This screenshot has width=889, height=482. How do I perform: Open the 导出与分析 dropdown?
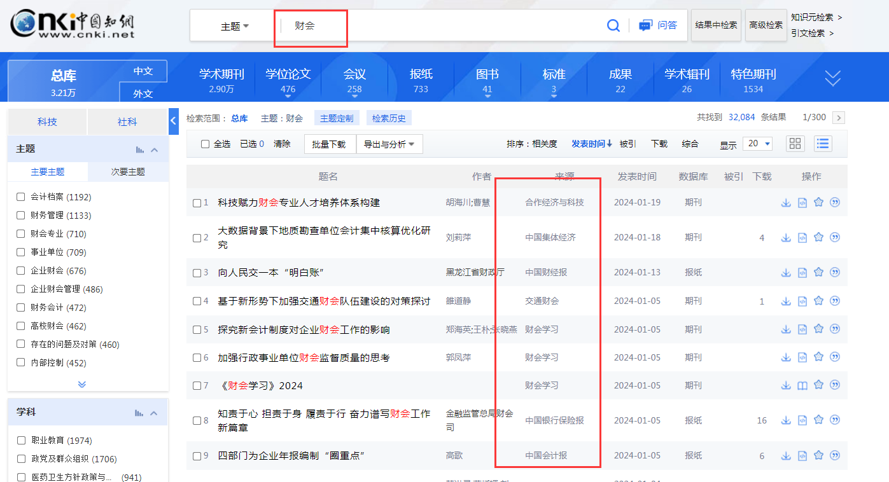tap(389, 144)
